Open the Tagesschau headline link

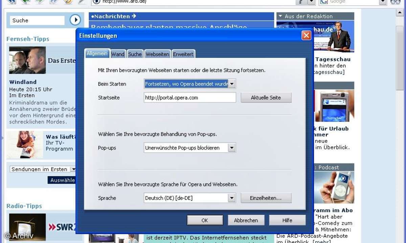click(x=333, y=59)
